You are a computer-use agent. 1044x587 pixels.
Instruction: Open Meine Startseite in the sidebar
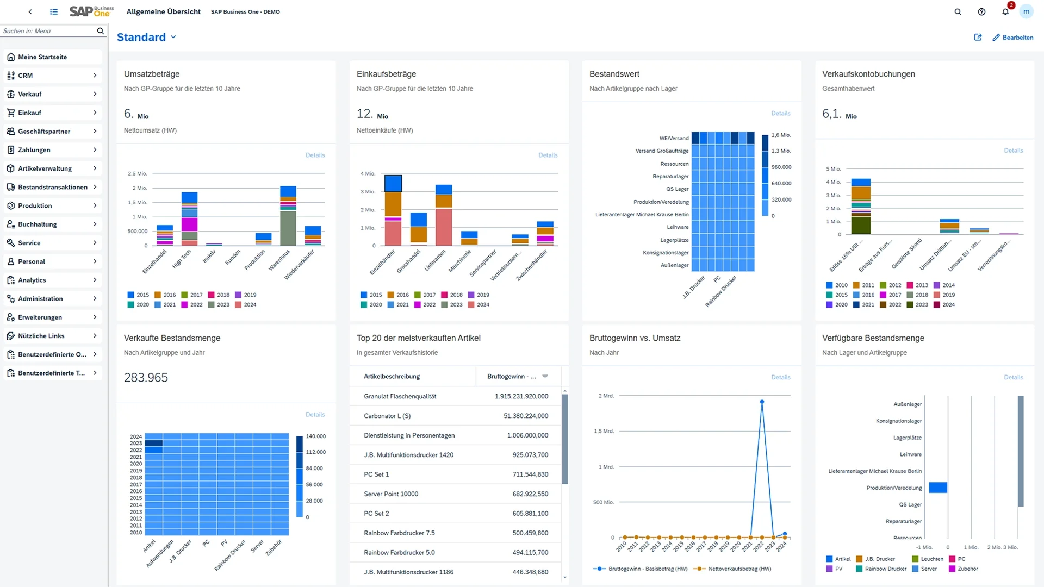coord(42,57)
